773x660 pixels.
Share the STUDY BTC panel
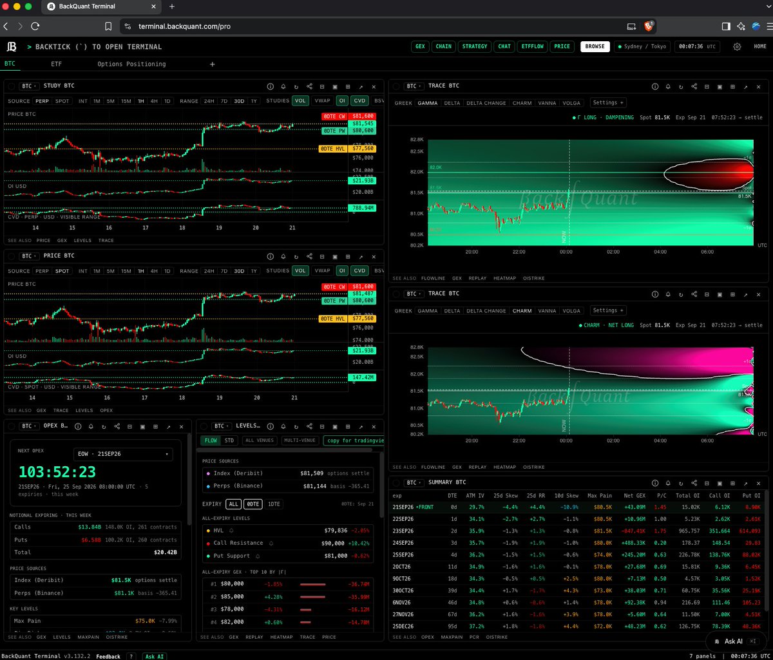click(x=309, y=86)
